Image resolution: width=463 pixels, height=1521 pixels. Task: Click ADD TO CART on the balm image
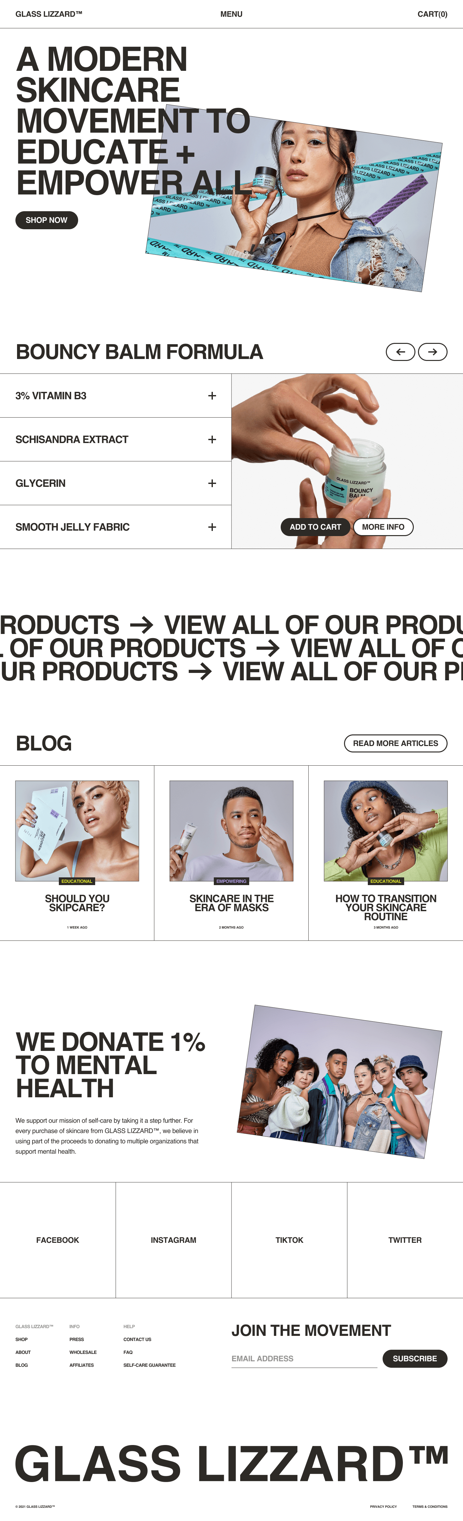(x=315, y=527)
